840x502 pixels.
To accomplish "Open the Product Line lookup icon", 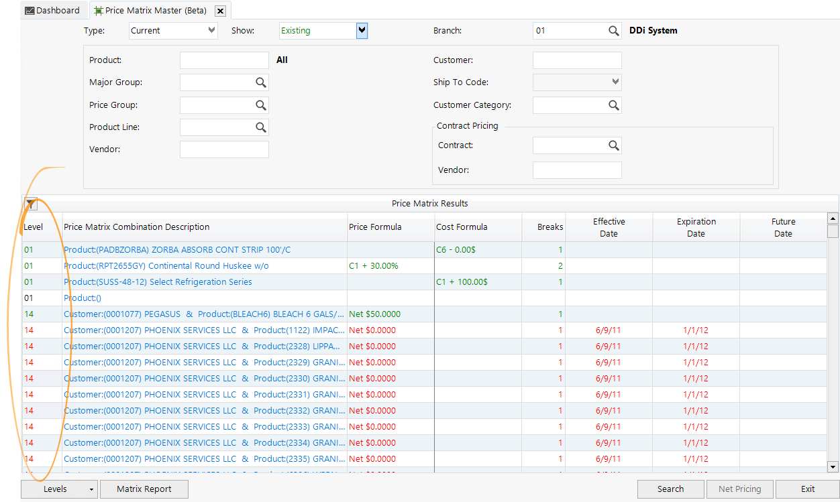I will pyautogui.click(x=260, y=127).
